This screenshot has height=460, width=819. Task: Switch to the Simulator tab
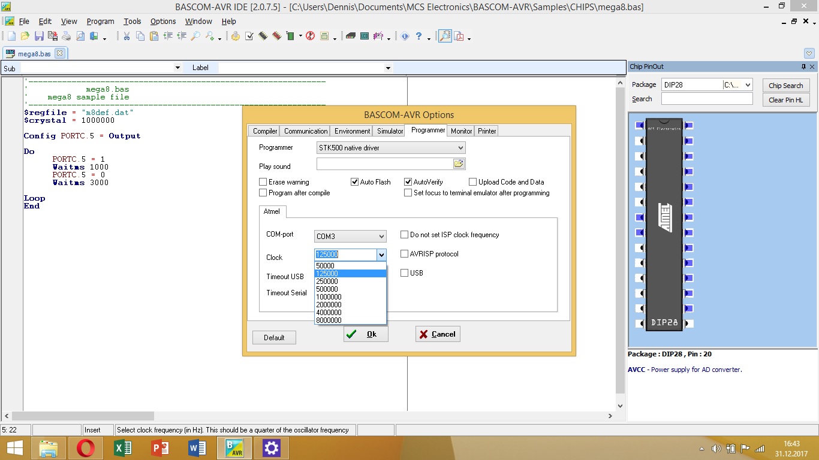pos(390,131)
